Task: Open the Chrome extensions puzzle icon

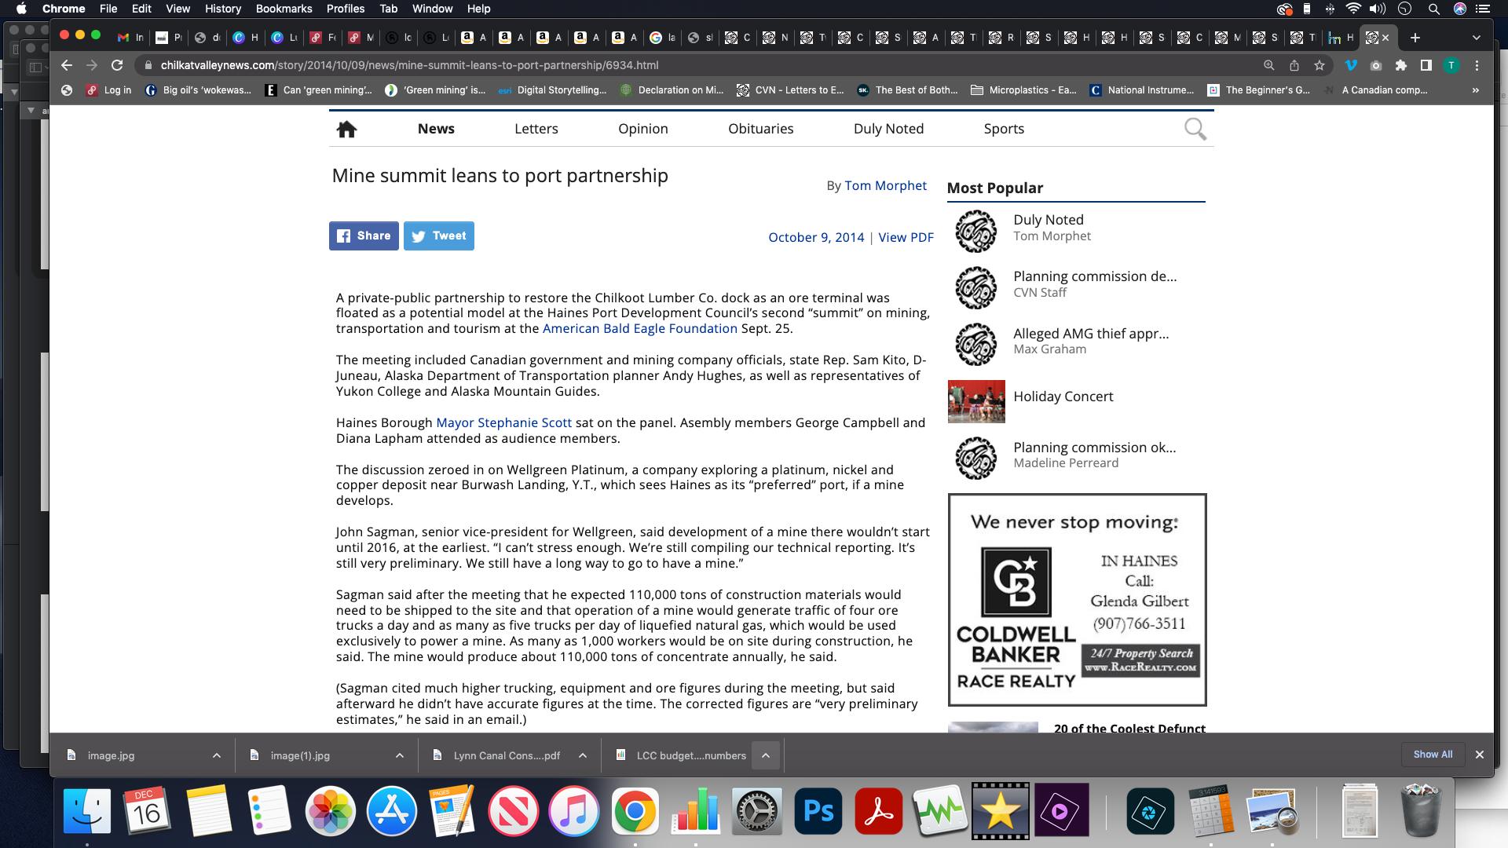Action: tap(1400, 65)
